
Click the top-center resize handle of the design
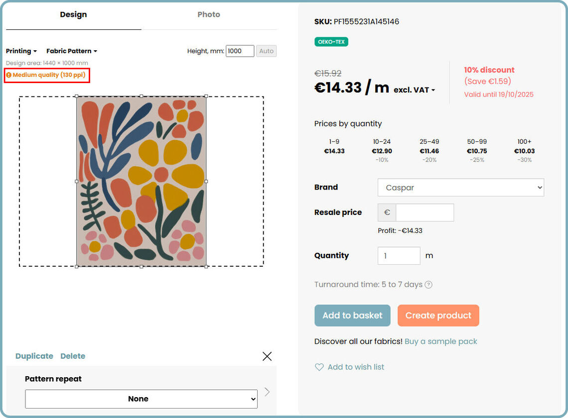pyautogui.click(x=142, y=96)
